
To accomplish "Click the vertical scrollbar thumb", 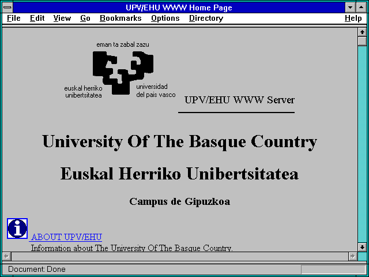I will pyautogui.click(x=362, y=41).
